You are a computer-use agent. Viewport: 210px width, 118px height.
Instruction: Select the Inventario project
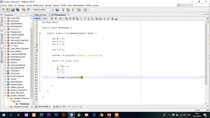[x=14, y=46]
